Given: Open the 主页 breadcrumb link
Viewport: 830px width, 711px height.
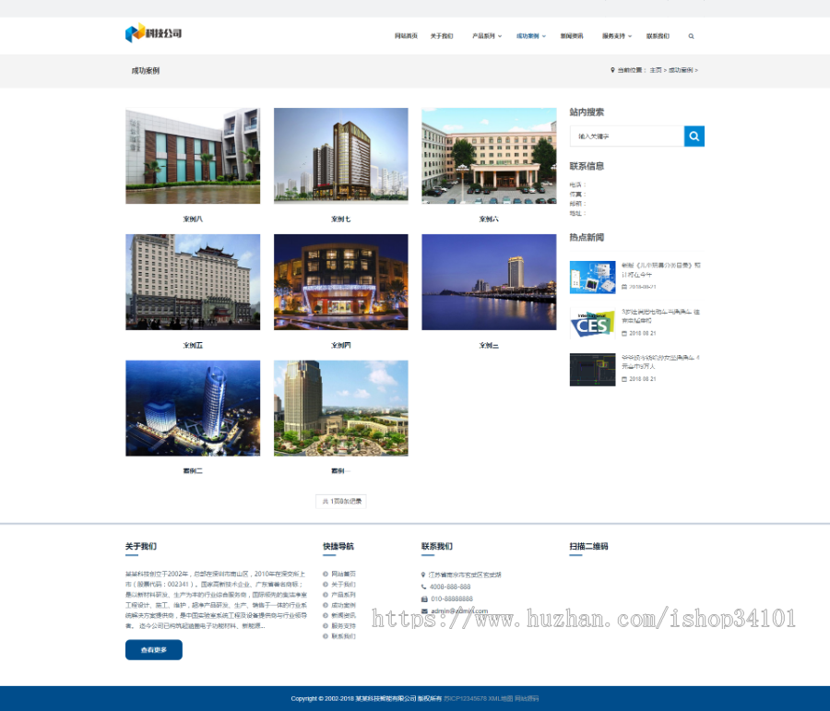Looking at the screenshot, I should pos(655,70).
